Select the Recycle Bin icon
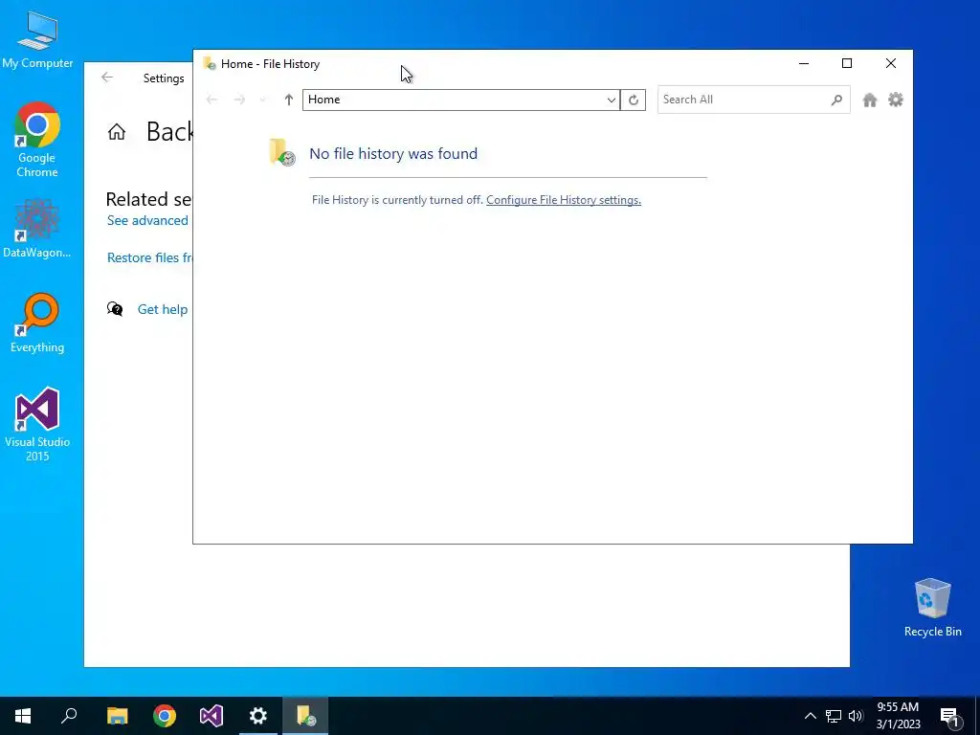 (x=932, y=608)
